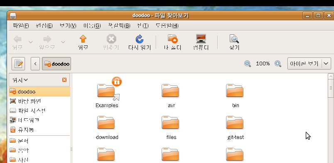Image resolution: width=334 pixels, height=163 pixels.
Task: Open the View (V) menu
Action: 68,26
